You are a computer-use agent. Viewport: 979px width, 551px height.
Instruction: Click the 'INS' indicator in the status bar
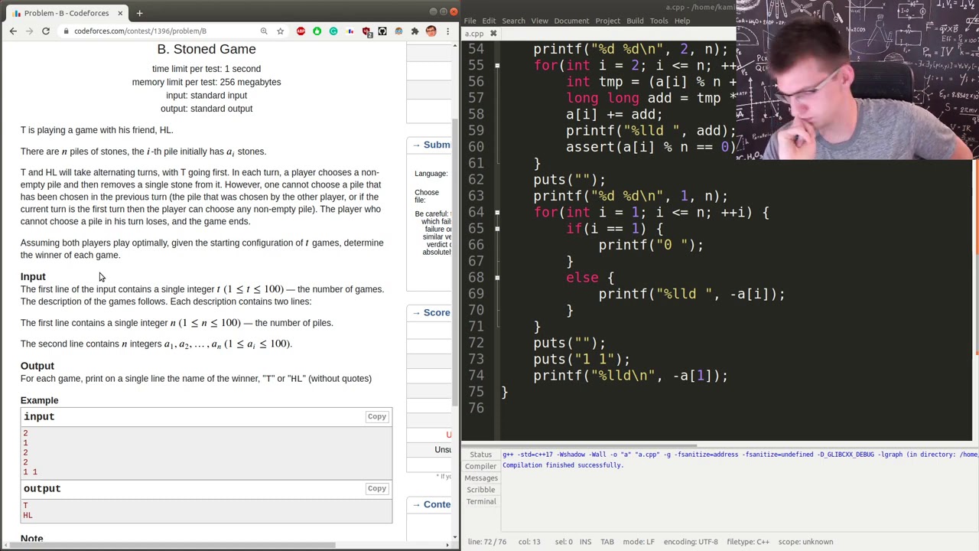pyautogui.click(x=585, y=542)
